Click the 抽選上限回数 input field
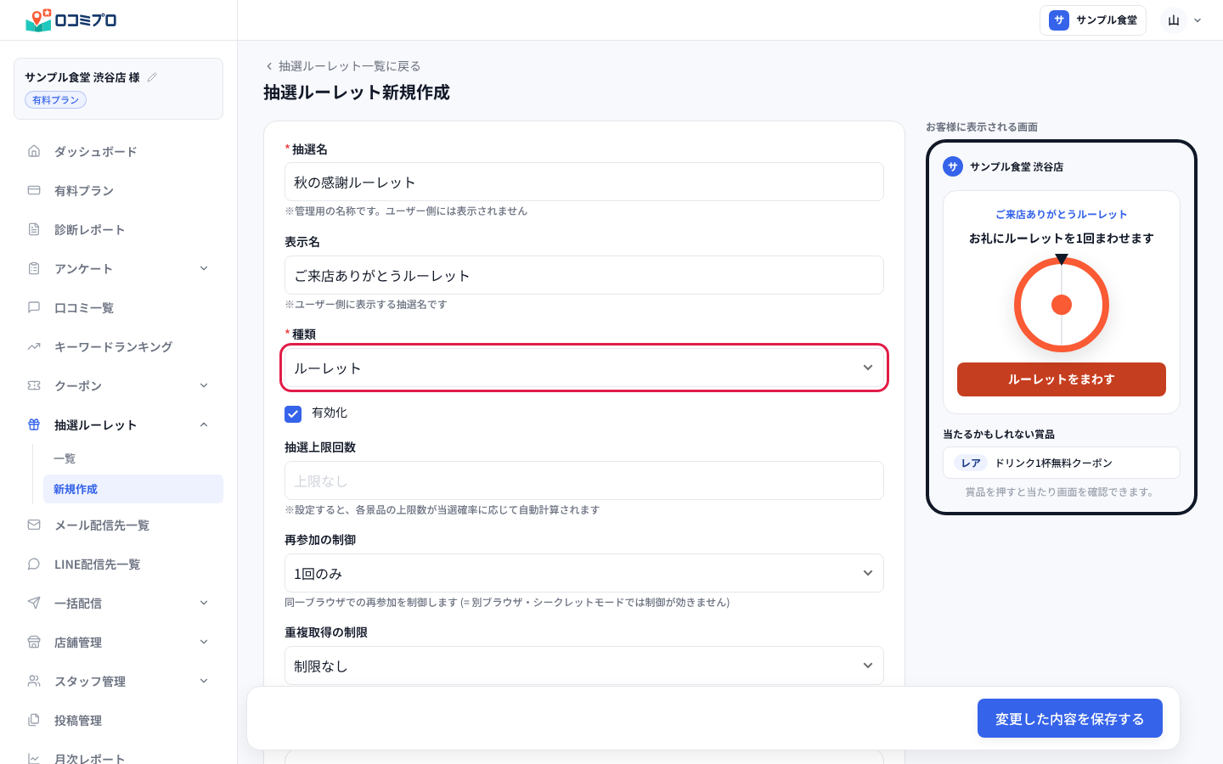The width and height of the screenshot is (1223, 764). coord(584,480)
